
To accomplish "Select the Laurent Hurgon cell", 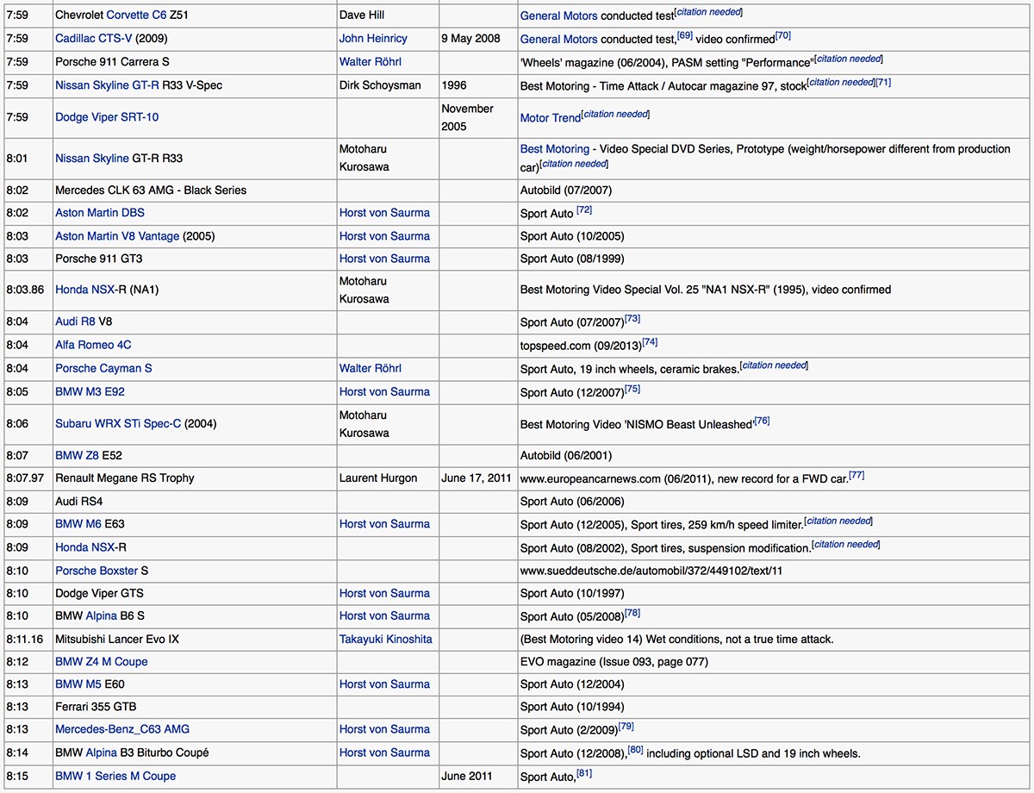I will coord(387,478).
